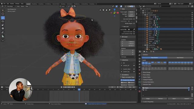Click the eyedropper next to Lock to Object
Screen dimensions: 194x109
pos(134,29)
